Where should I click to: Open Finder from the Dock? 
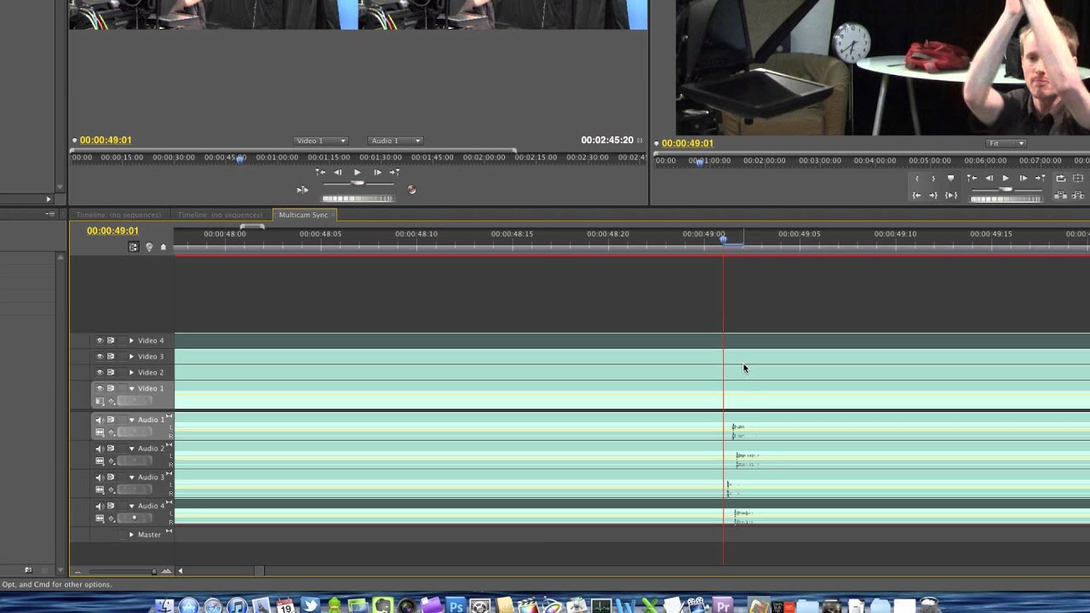[164, 605]
